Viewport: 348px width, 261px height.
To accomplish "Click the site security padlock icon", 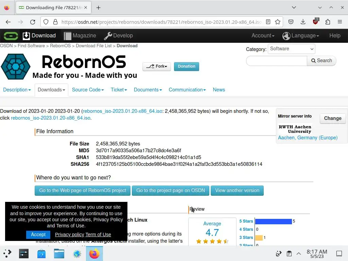I will (x=55, y=22).
